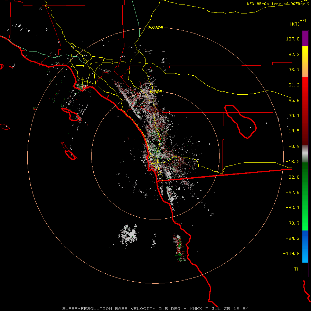Click the 30.1 scale value

pyautogui.click(x=294, y=116)
